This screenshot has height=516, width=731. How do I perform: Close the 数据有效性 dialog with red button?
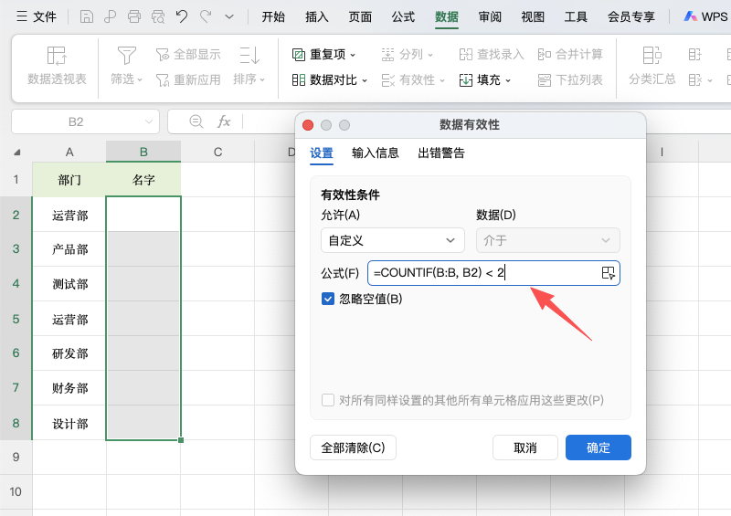308,125
